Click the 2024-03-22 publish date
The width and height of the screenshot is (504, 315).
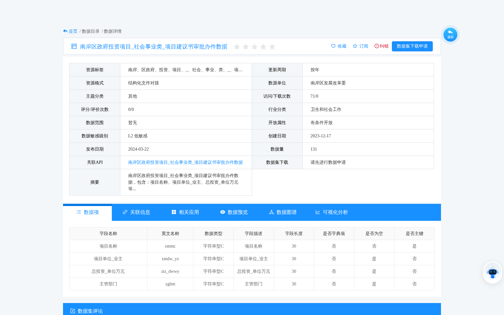[x=138, y=149]
